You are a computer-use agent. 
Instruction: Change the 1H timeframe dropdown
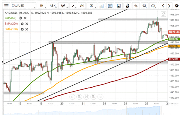tap(42, 6)
